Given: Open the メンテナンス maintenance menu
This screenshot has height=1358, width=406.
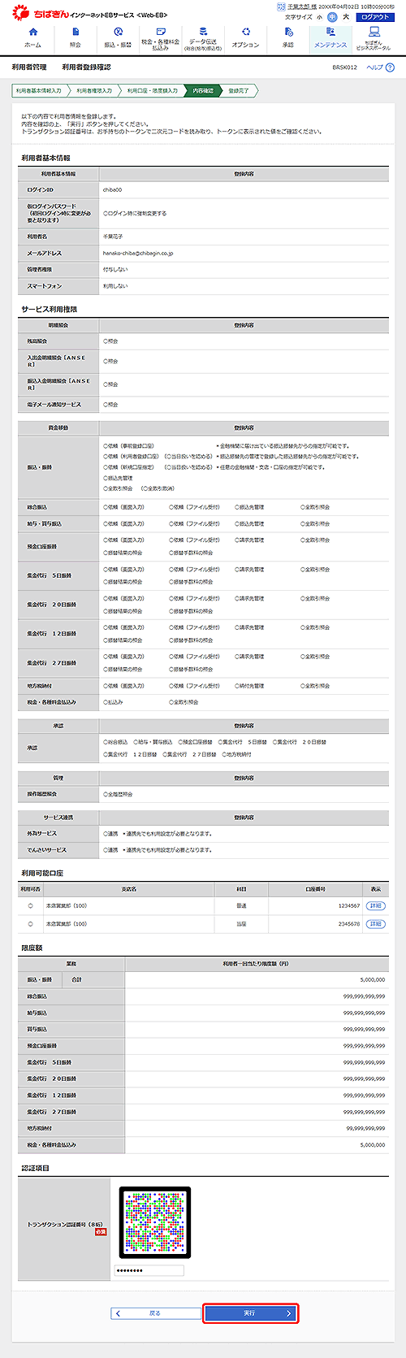Looking at the screenshot, I should coord(330,38).
